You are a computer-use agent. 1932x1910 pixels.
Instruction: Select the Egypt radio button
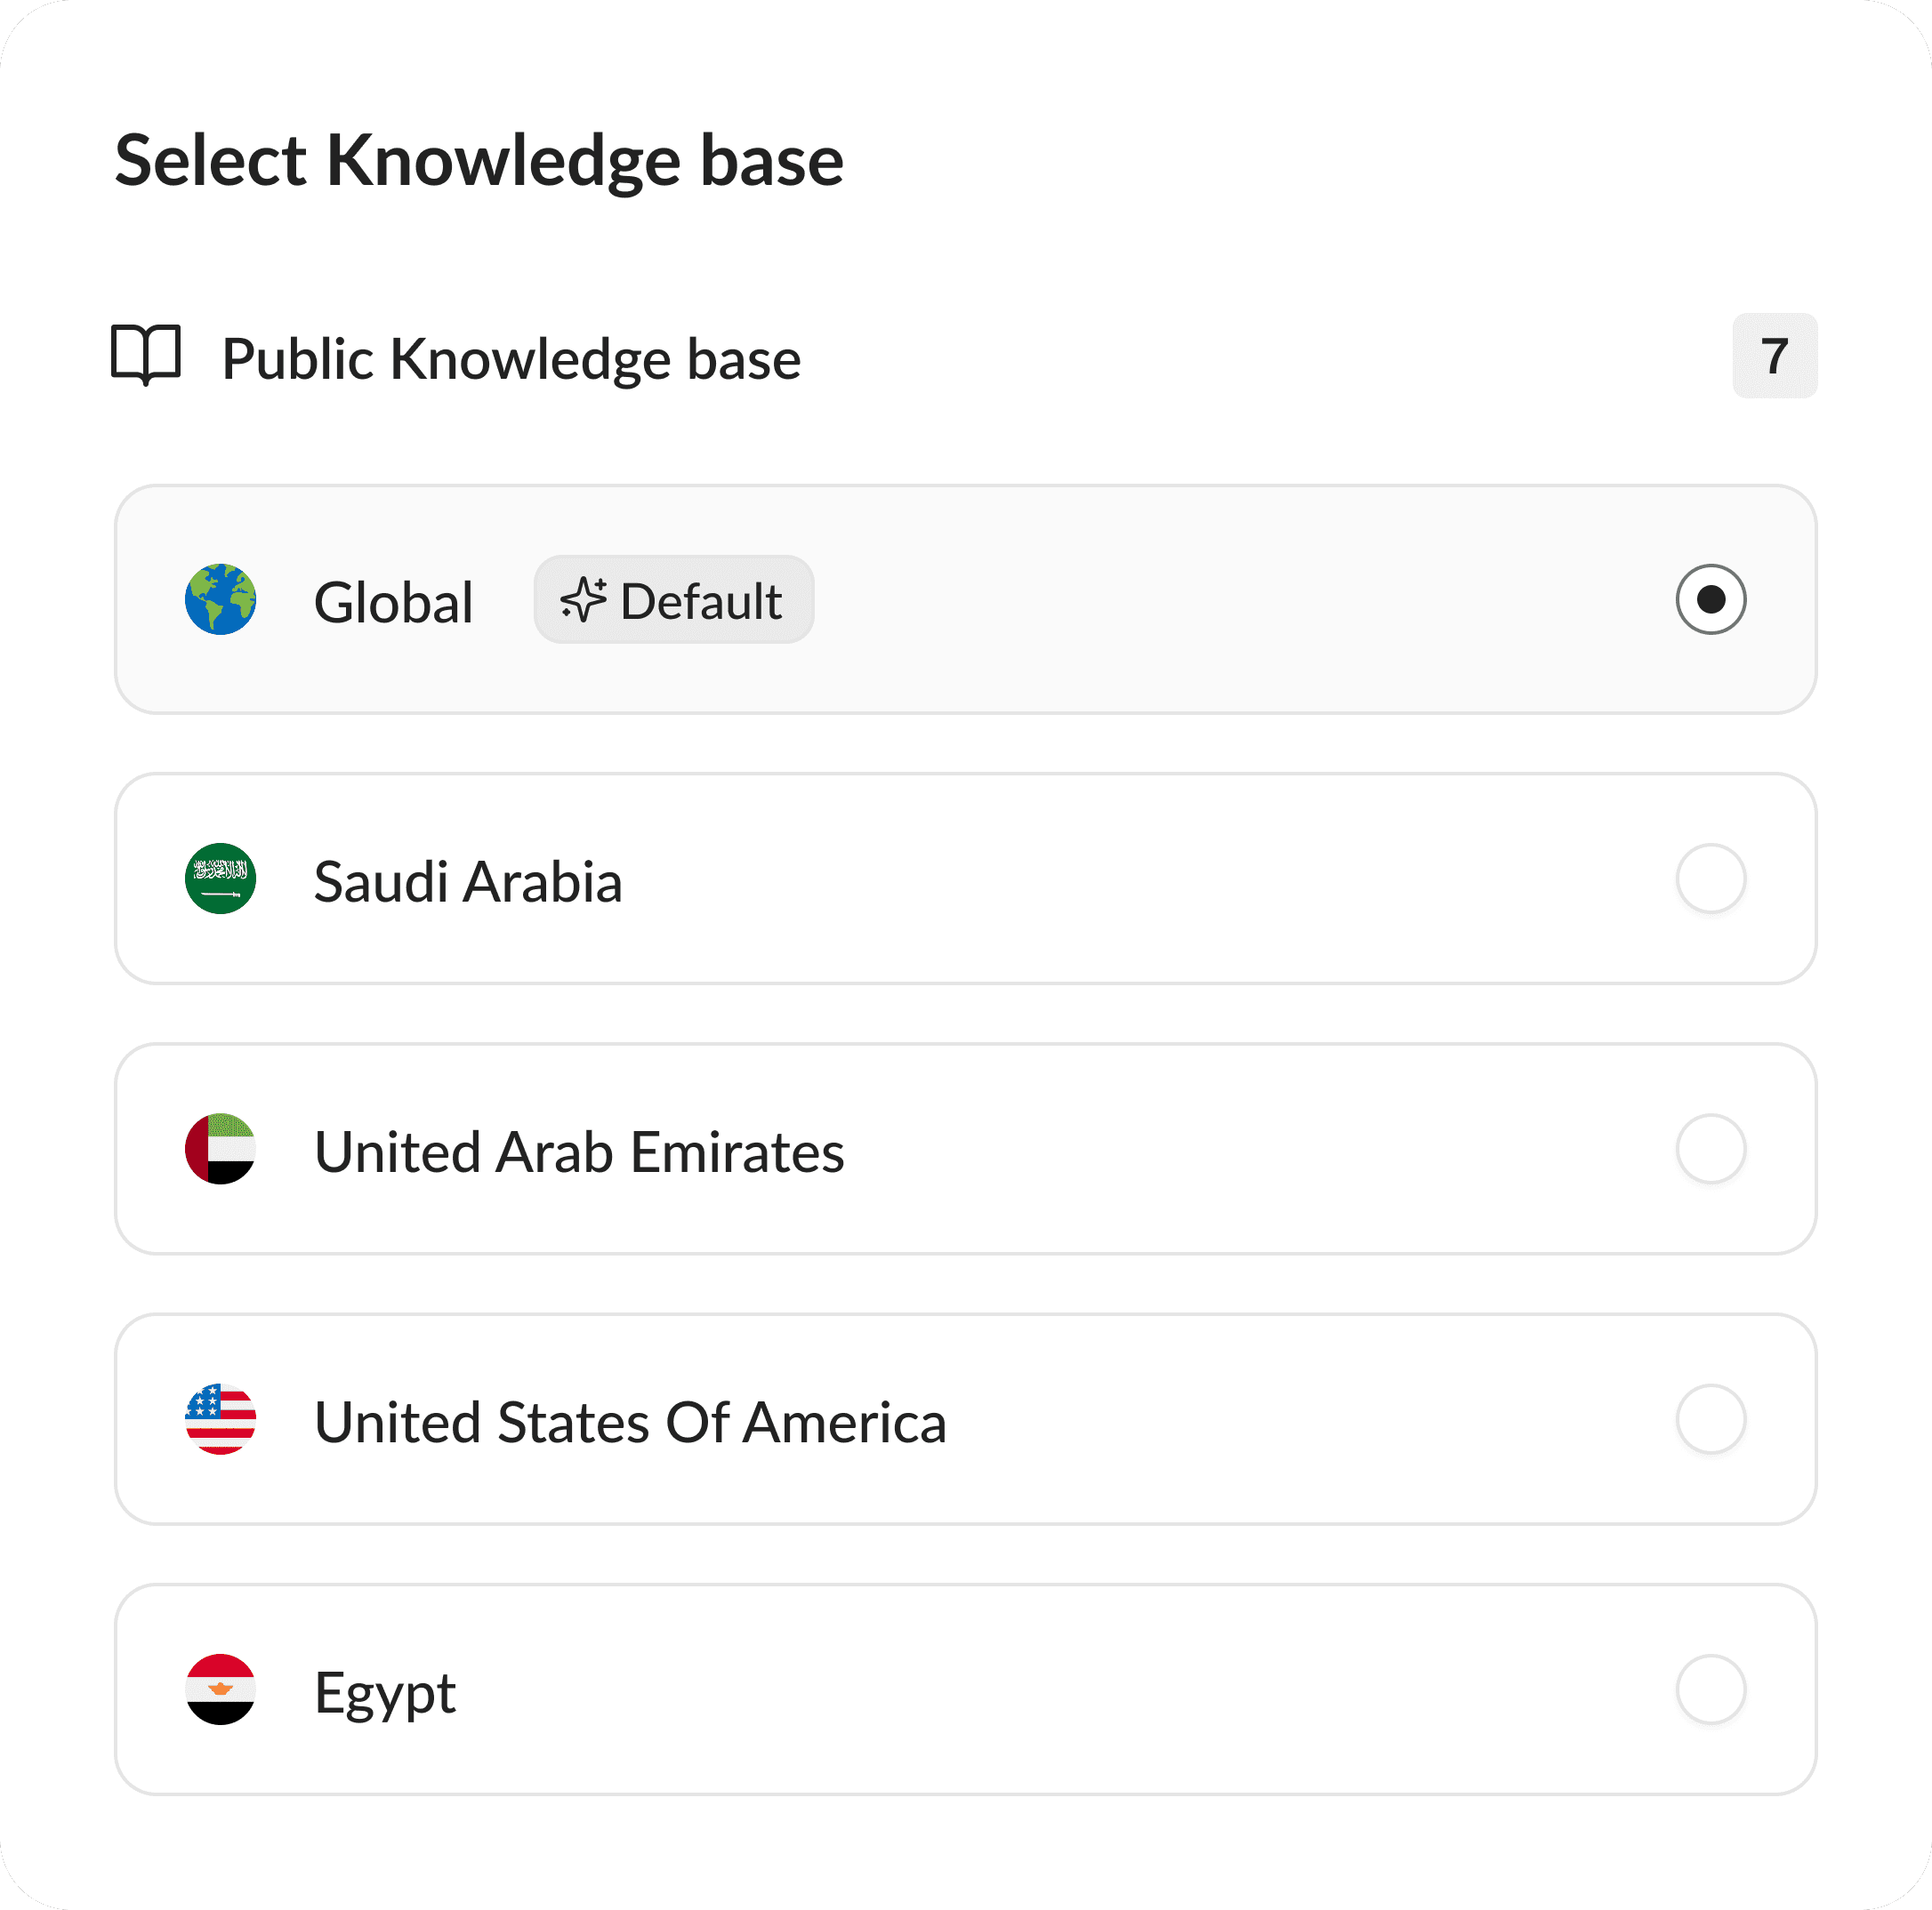[1710, 1689]
